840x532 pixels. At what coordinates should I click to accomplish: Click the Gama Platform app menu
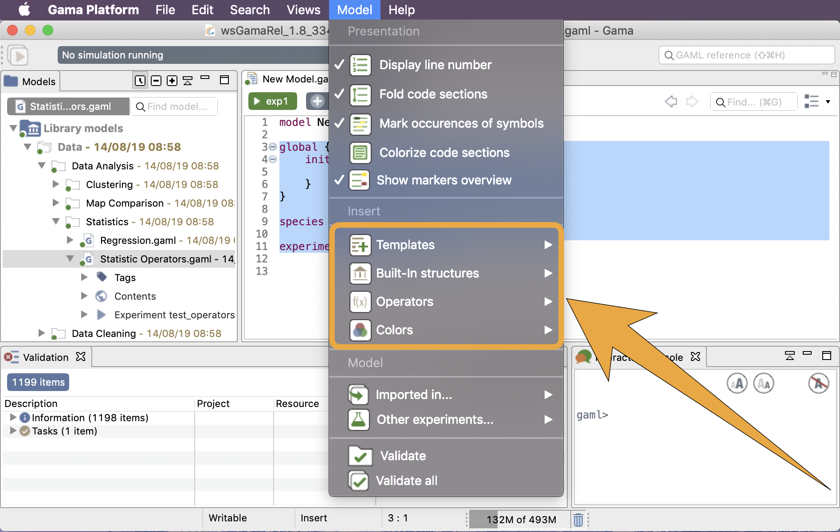tap(93, 10)
